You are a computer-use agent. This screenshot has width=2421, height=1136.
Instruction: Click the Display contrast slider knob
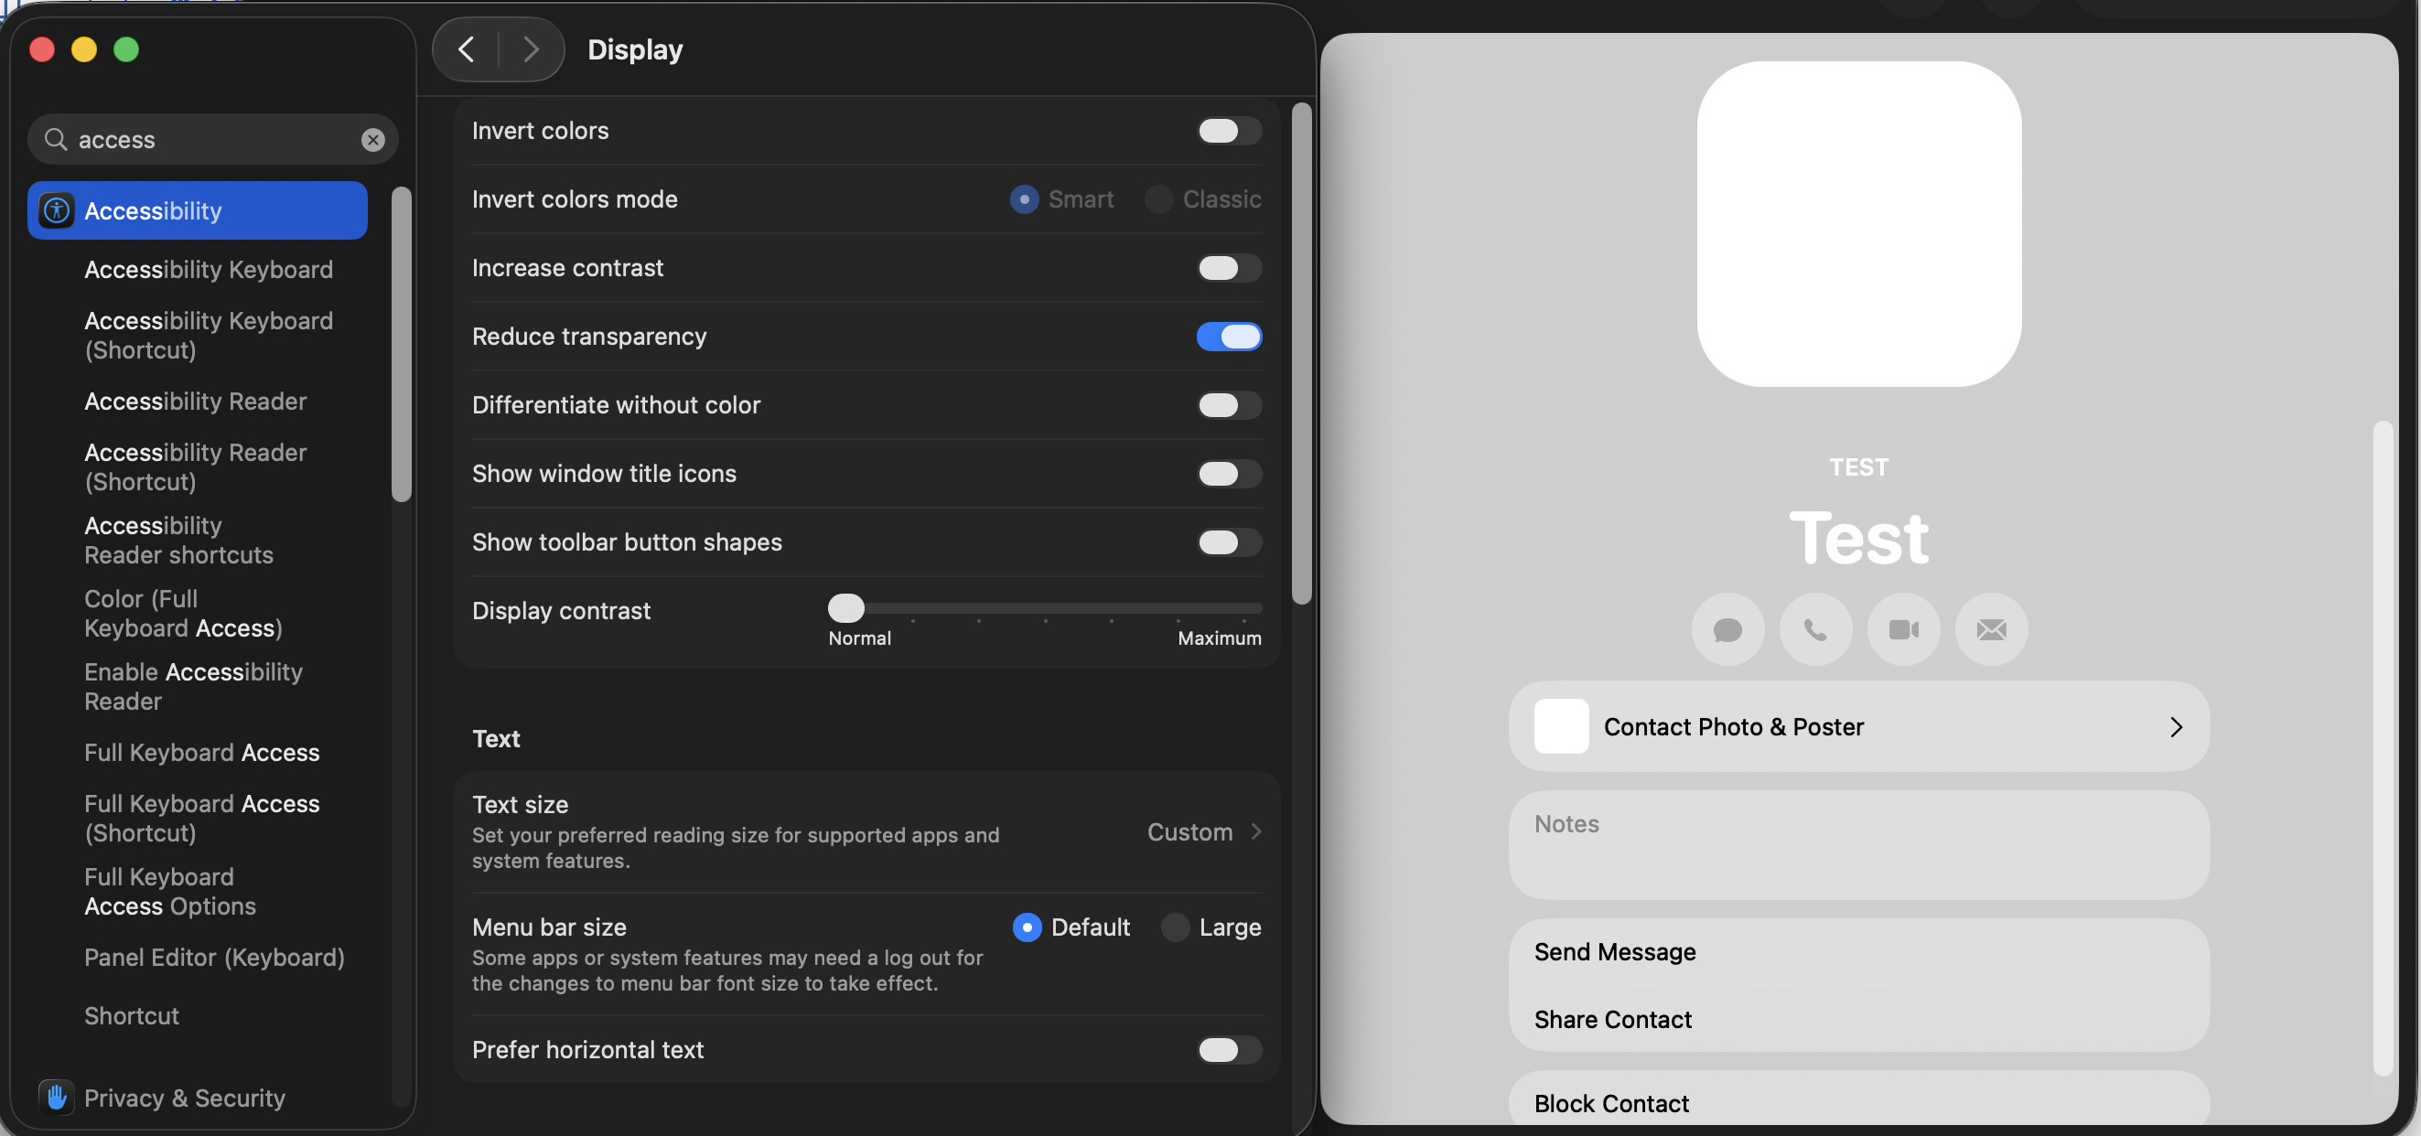[x=845, y=609]
